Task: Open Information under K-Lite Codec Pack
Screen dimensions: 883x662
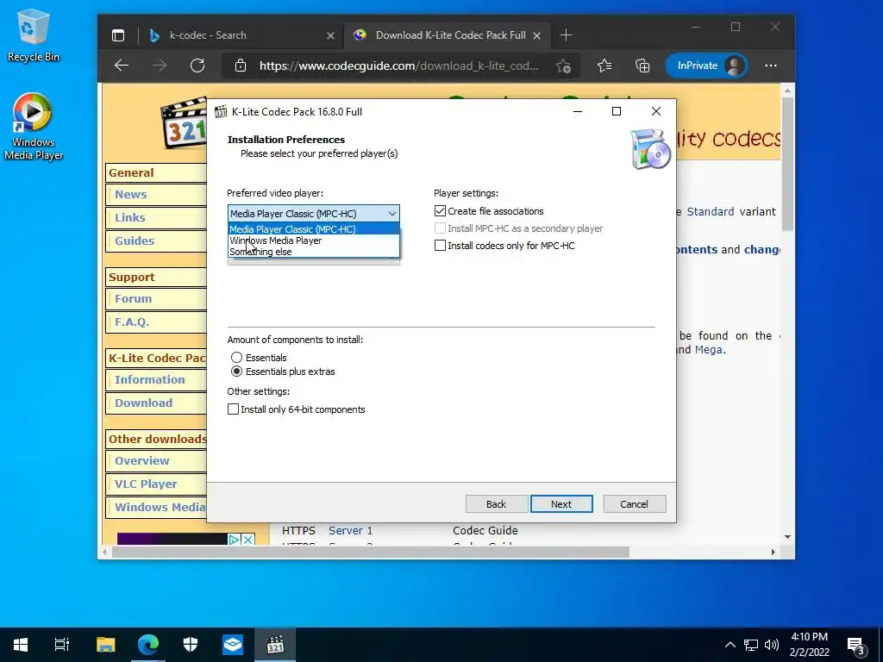Action: [150, 379]
